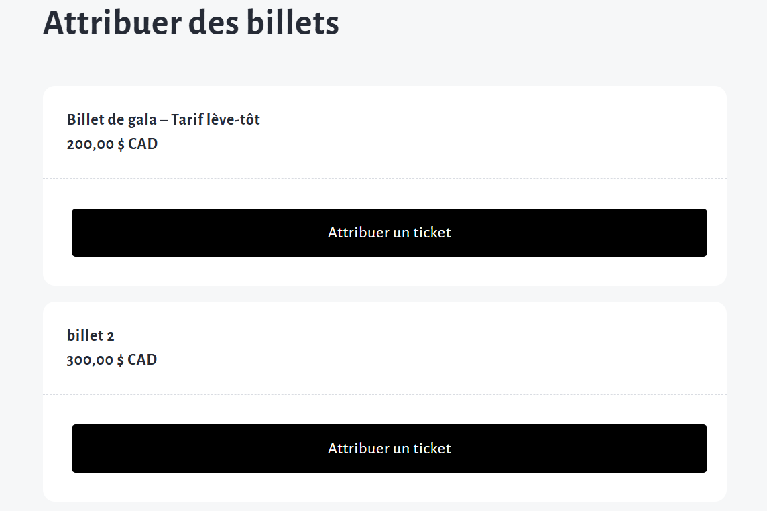Click "CAD" in the 200,00 $ price
This screenshot has height=511, width=767.
tap(143, 144)
